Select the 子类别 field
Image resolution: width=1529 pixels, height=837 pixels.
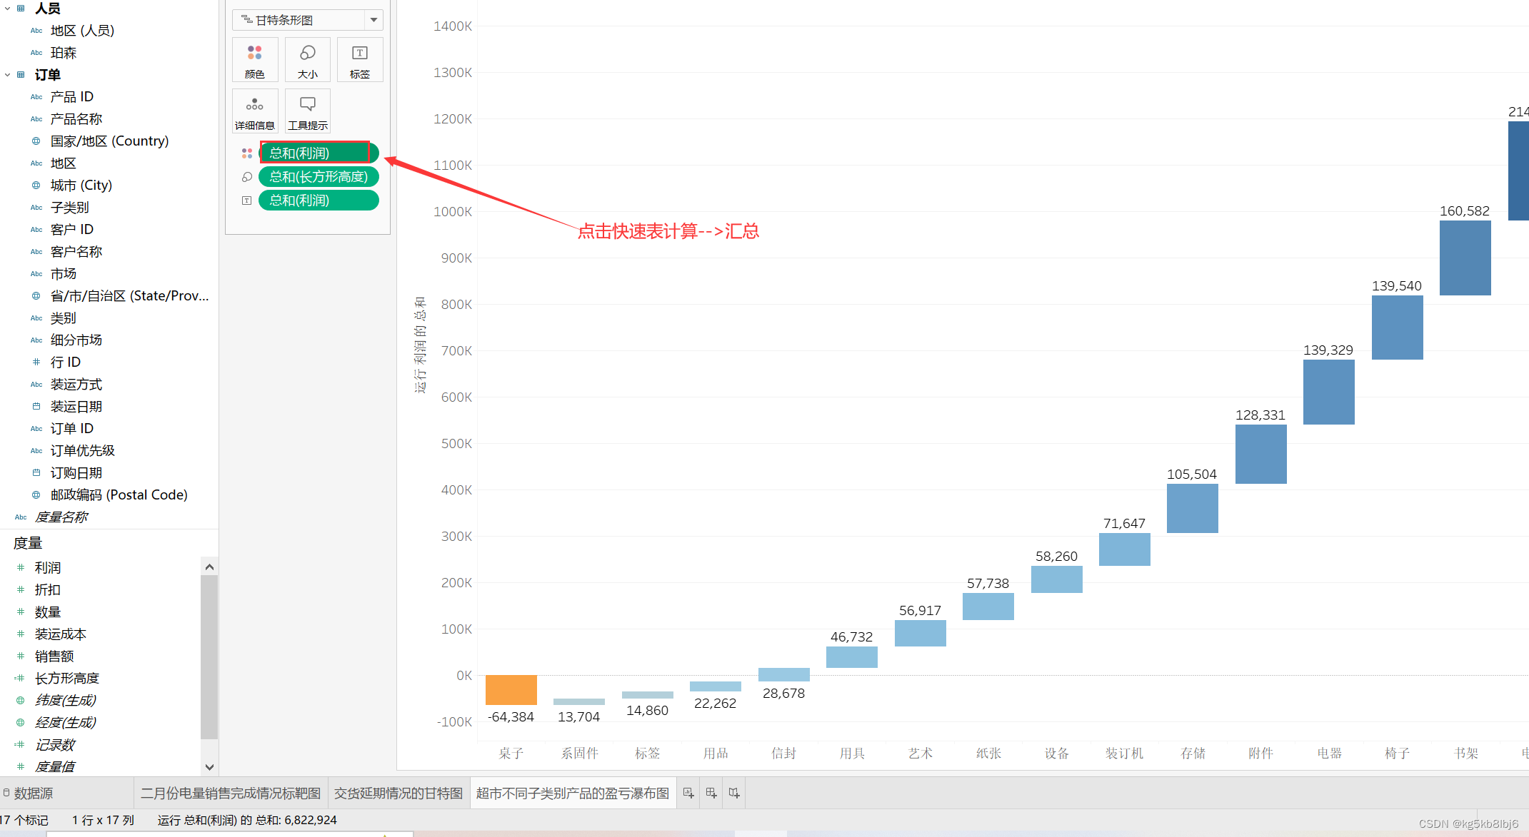pyautogui.click(x=70, y=208)
